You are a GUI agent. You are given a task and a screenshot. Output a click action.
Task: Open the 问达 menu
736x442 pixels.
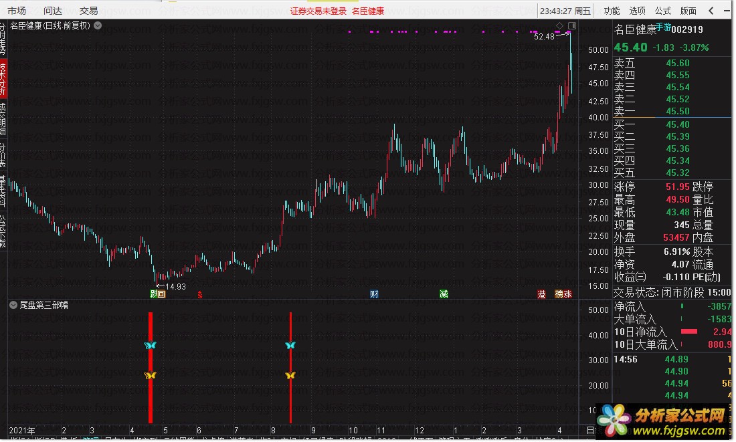pyautogui.click(x=53, y=10)
